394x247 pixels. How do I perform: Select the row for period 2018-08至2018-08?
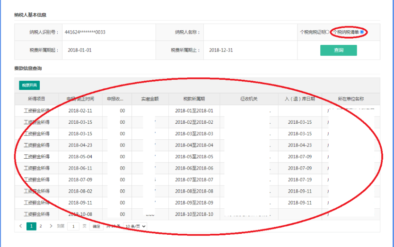pos(194,191)
